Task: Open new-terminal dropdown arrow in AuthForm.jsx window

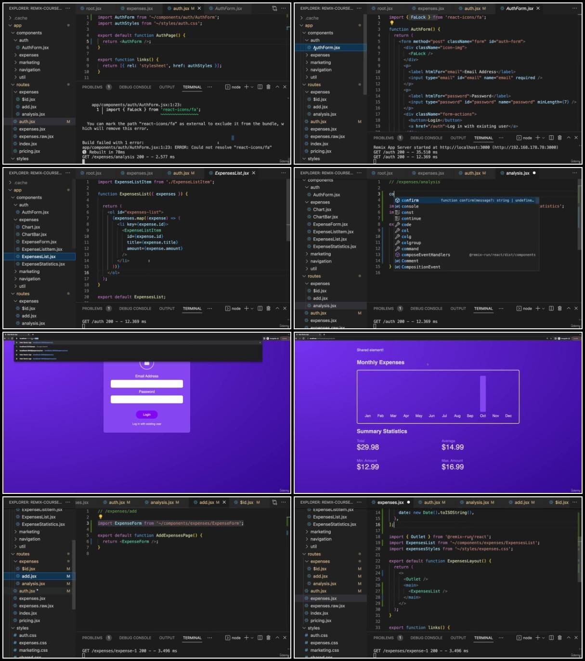Action: (x=544, y=138)
